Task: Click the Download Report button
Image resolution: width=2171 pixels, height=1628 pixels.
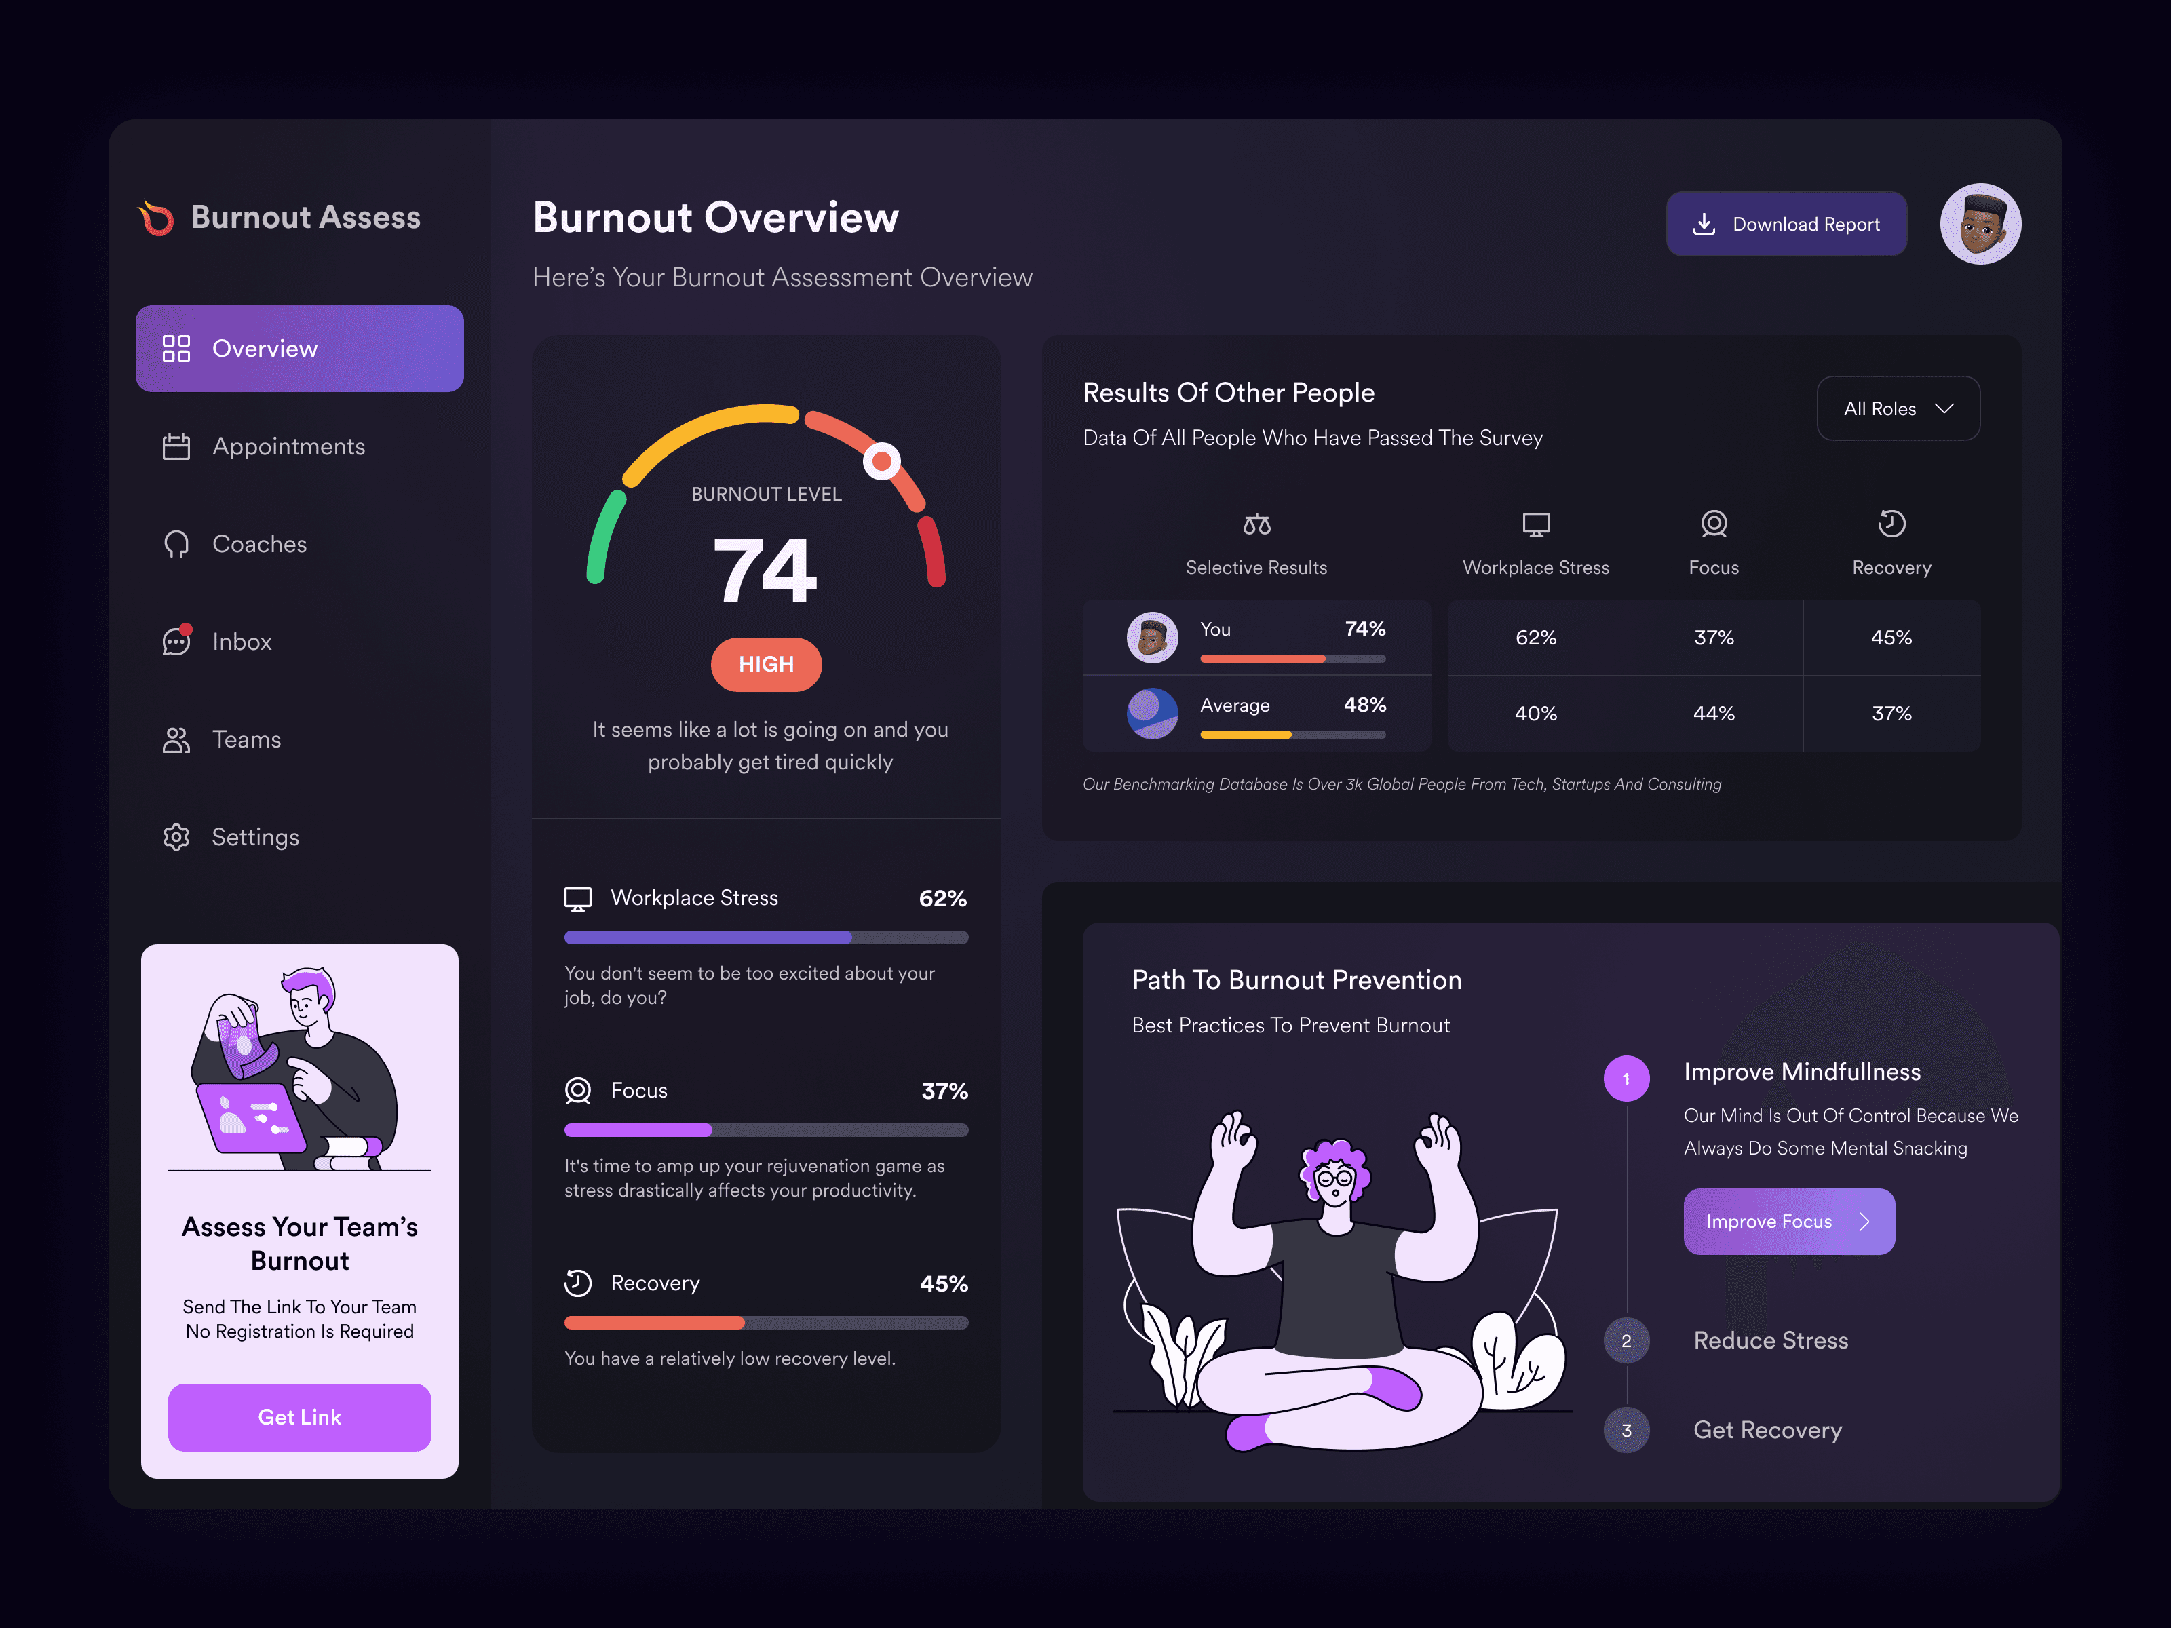Action: click(1786, 224)
